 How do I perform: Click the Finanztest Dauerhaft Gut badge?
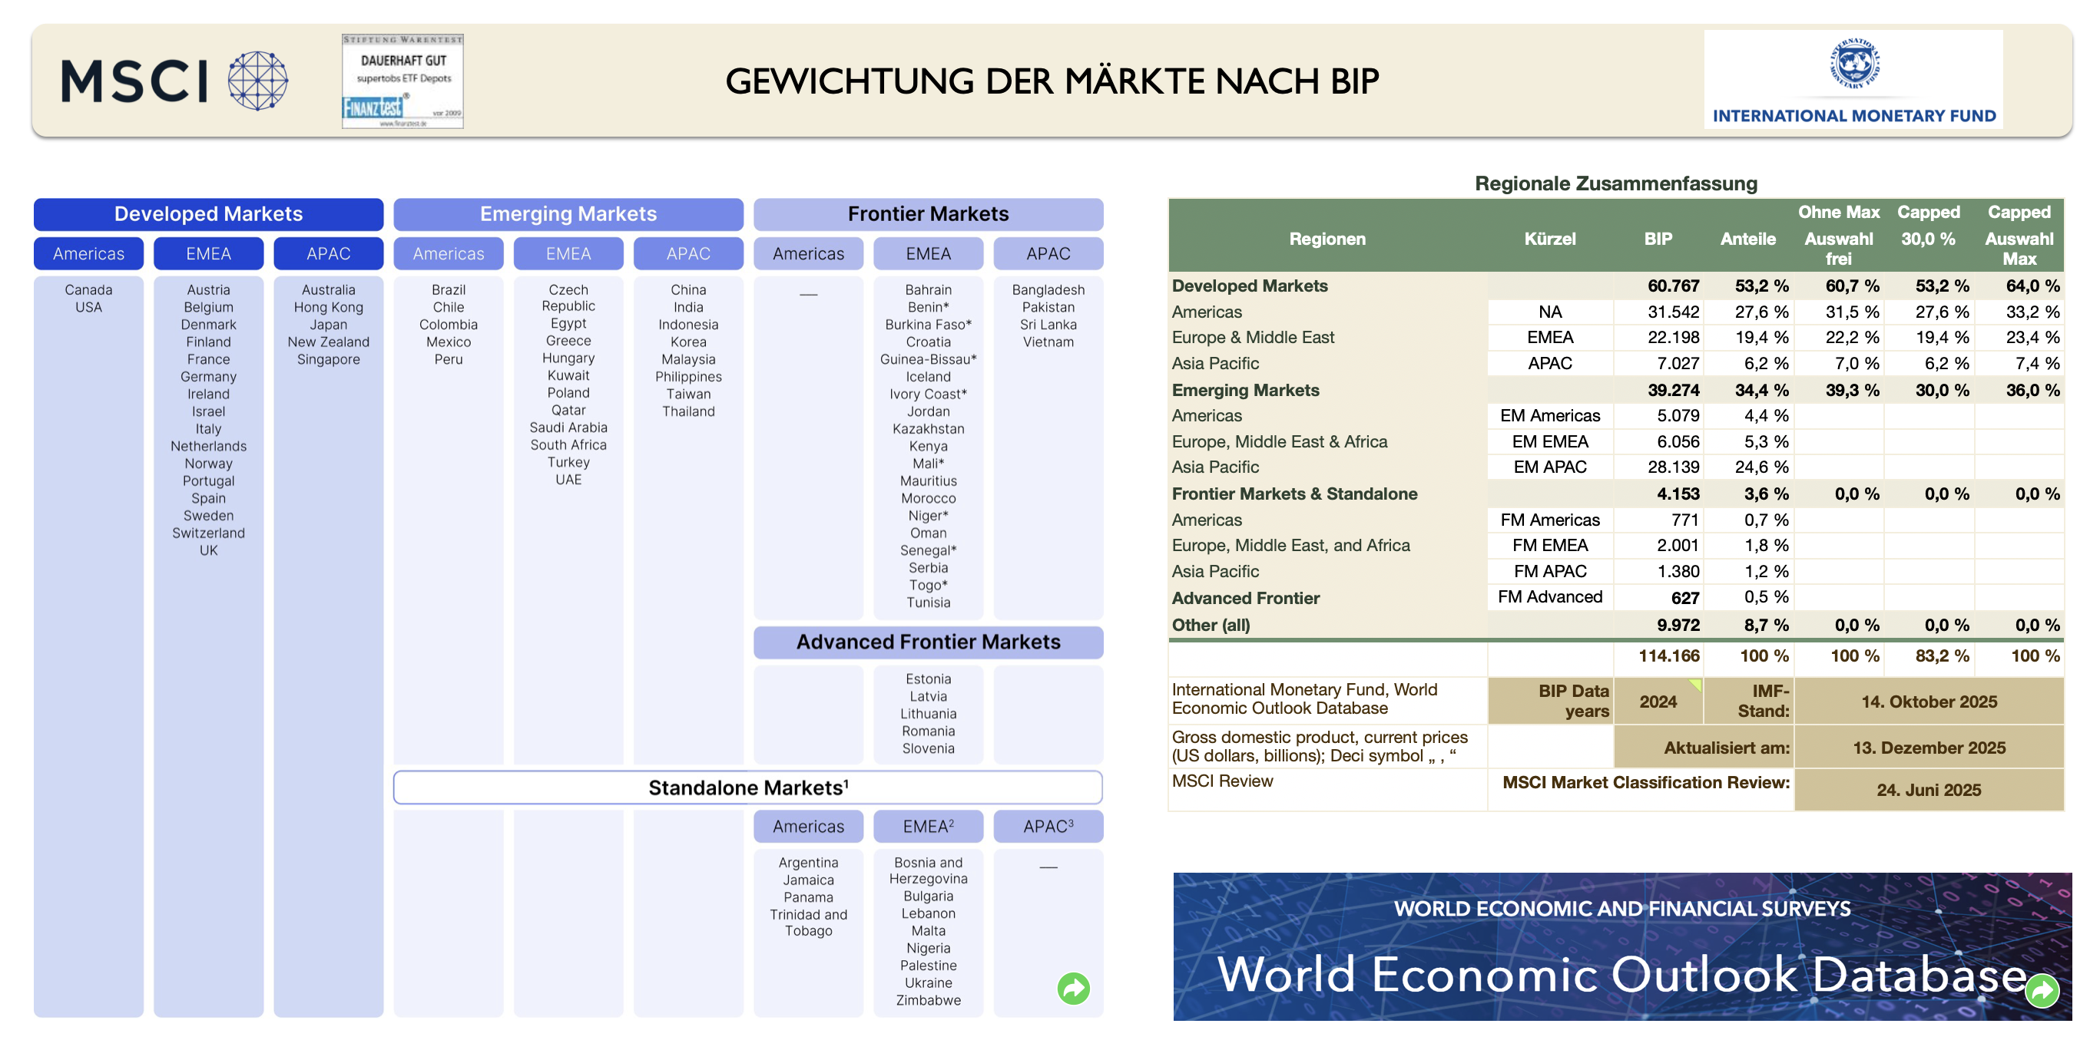tap(402, 81)
